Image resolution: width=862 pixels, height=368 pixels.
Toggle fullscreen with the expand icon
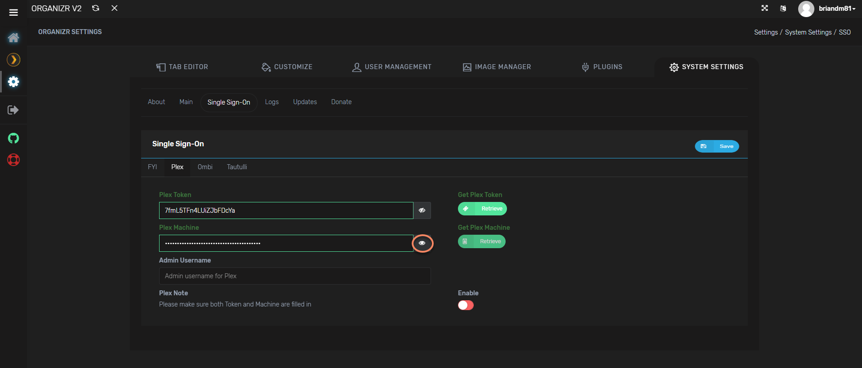tap(764, 8)
